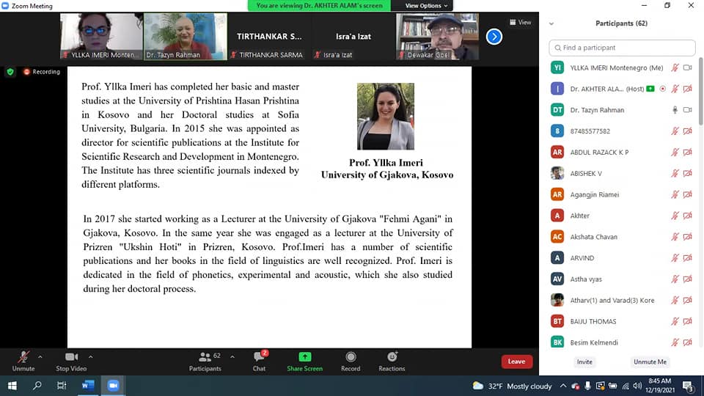Click Dr. Tazyn Rahman's camera icon

click(687, 110)
